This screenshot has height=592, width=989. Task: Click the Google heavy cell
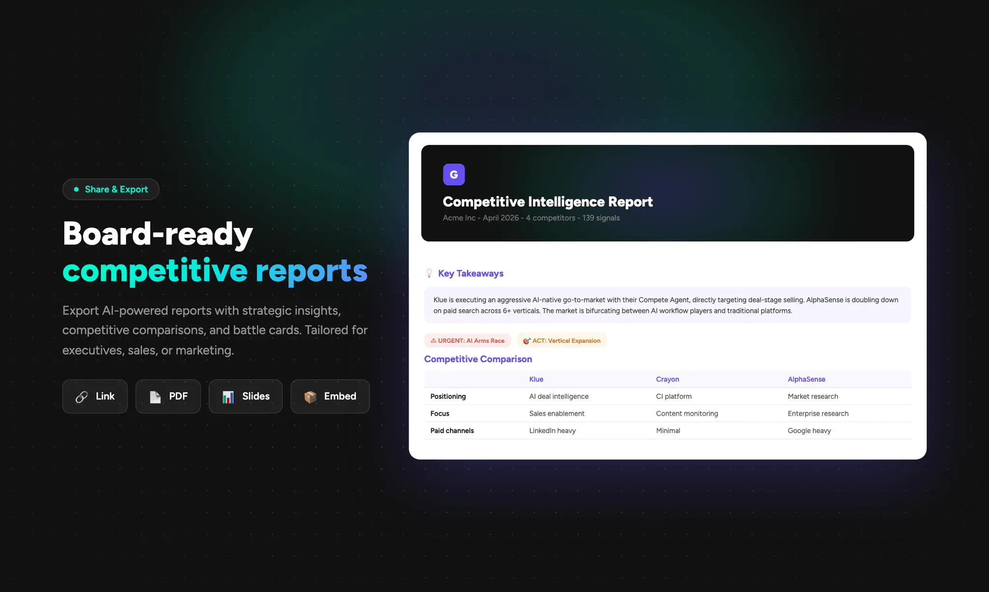(x=809, y=431)
